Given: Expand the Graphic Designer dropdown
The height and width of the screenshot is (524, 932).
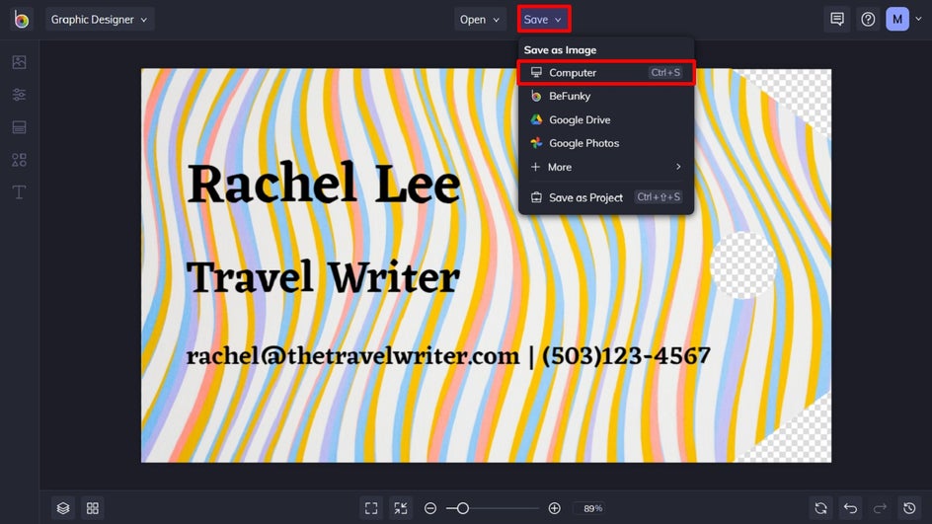Looking at the screenshot, I should (x=100, y=20).
